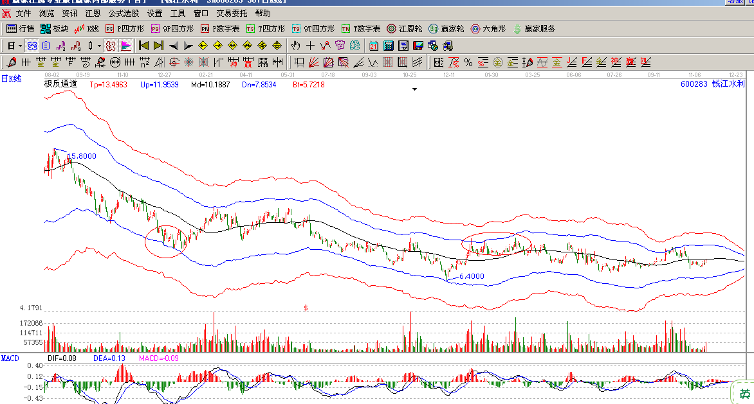
Task: Expand the 日 period dropdown arrow
Action: 20,46
